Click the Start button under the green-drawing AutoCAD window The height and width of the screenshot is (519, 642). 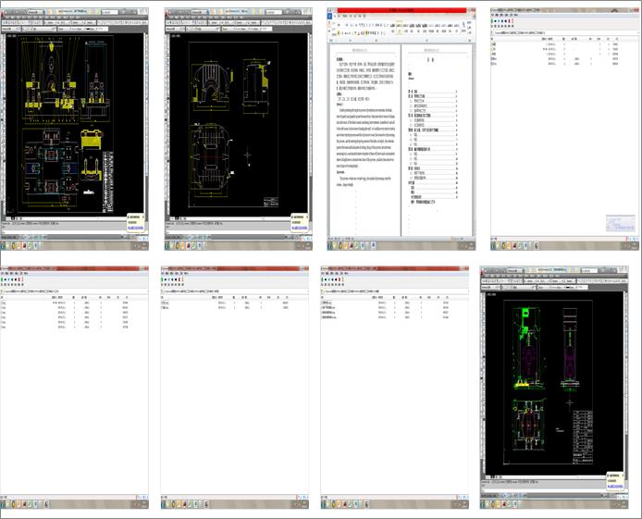[483, 504]
